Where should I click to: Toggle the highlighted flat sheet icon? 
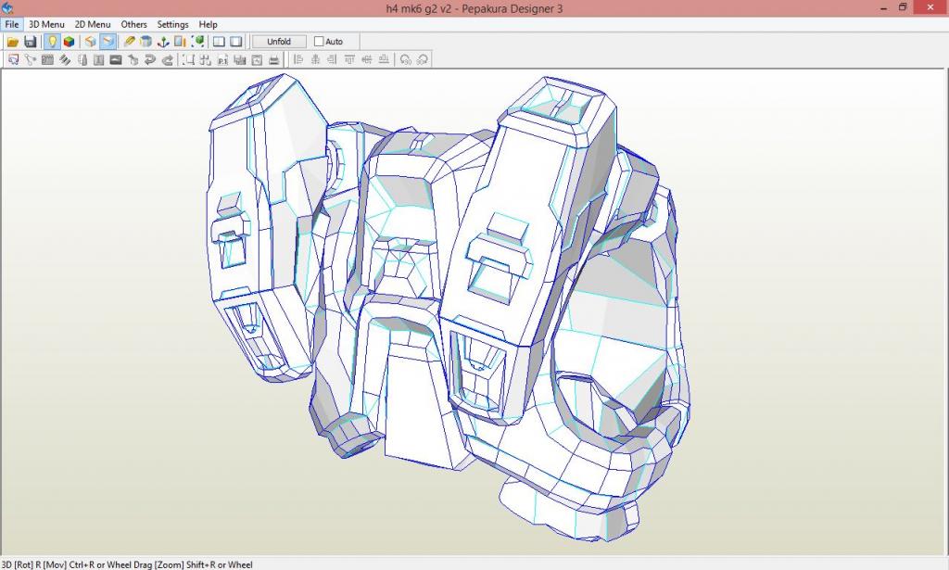[x=108, y=42]
